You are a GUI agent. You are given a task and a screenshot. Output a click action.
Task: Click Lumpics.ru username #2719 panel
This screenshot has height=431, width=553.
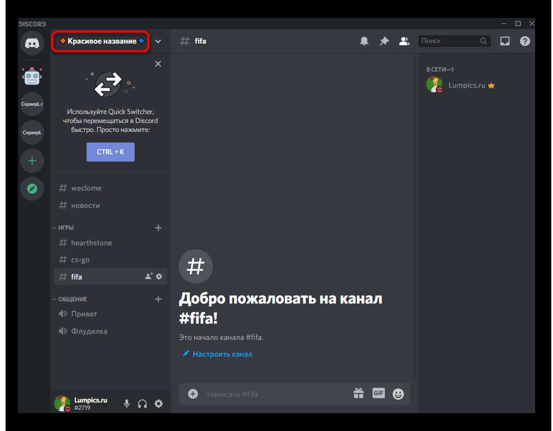(x=90, y=404)
